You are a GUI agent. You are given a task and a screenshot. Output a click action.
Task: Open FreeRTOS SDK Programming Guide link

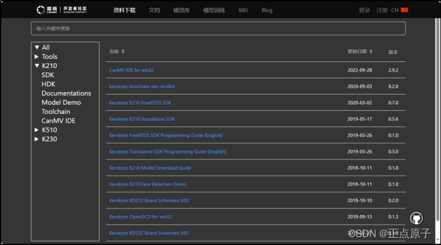point(166,135)
